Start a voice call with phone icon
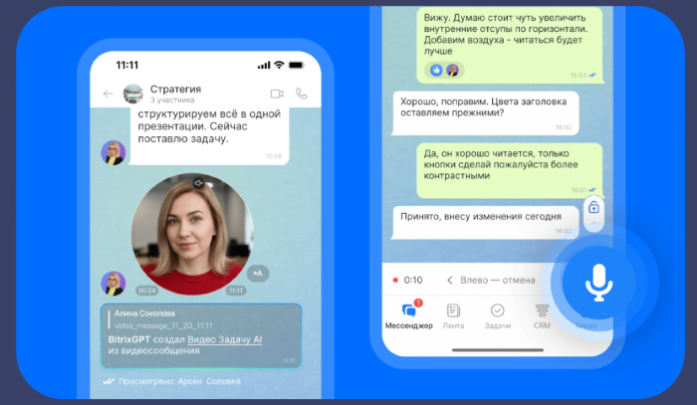 tap(302, 94)
